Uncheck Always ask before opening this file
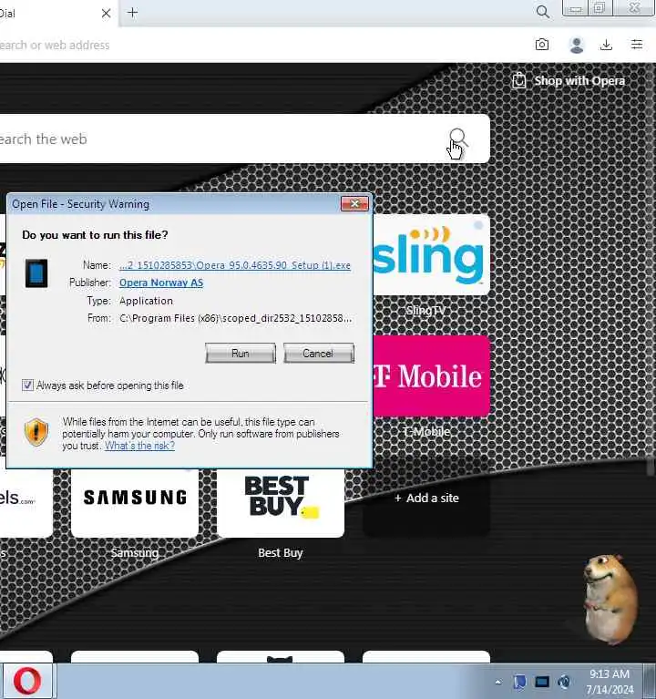Viewport: 656px width, 699px height. pyautogui.click(x=27, y=385)
